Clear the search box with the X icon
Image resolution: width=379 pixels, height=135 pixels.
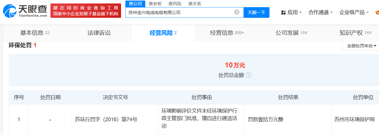point(237,12)
